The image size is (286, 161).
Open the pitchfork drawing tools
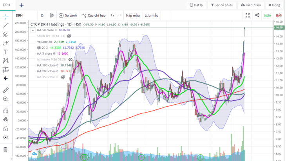coord(5,34)
